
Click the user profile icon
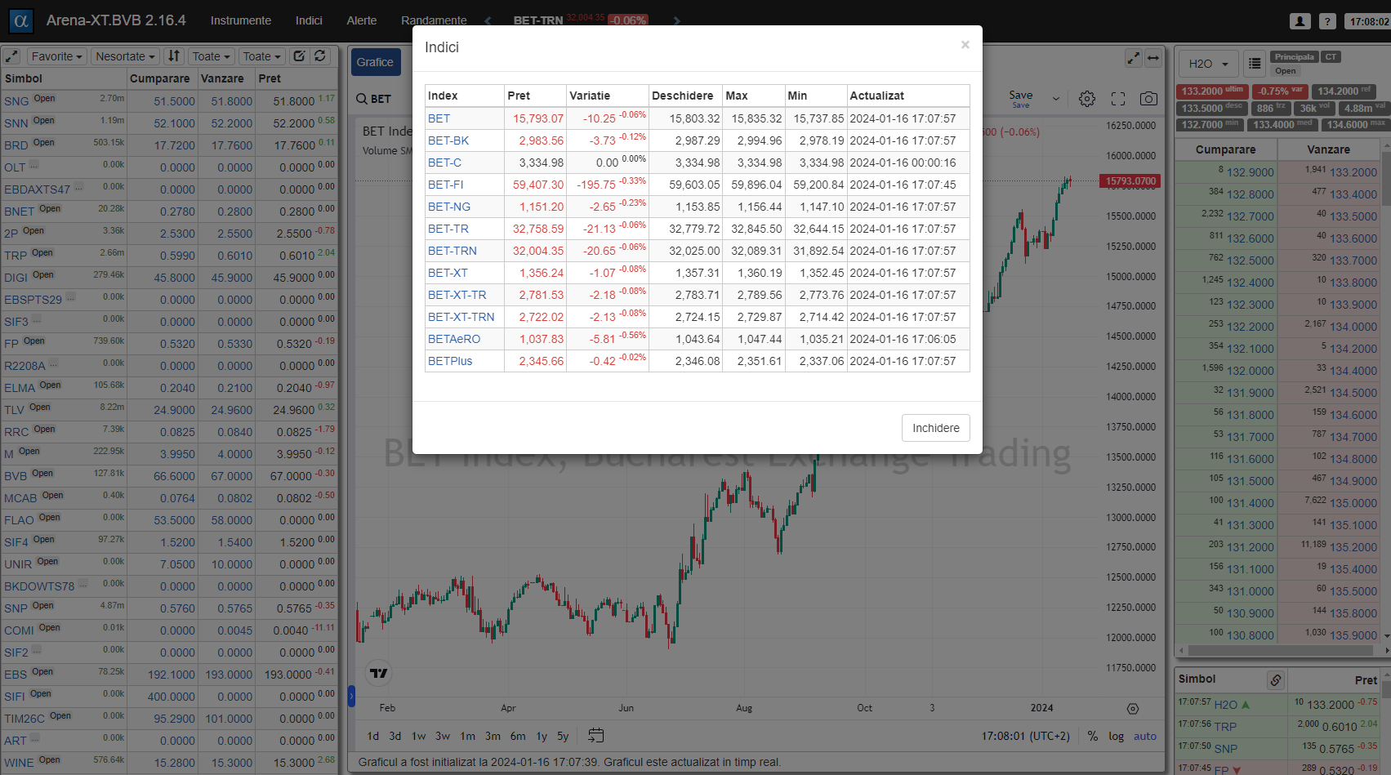tap(1300, 21)
